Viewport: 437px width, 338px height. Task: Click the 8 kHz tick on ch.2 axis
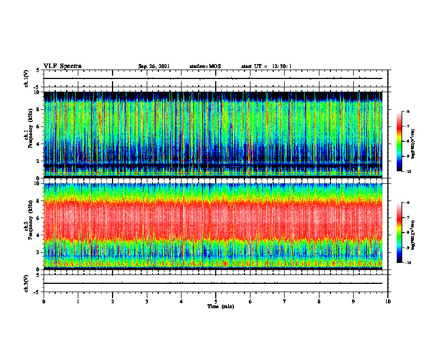point(39,201)
